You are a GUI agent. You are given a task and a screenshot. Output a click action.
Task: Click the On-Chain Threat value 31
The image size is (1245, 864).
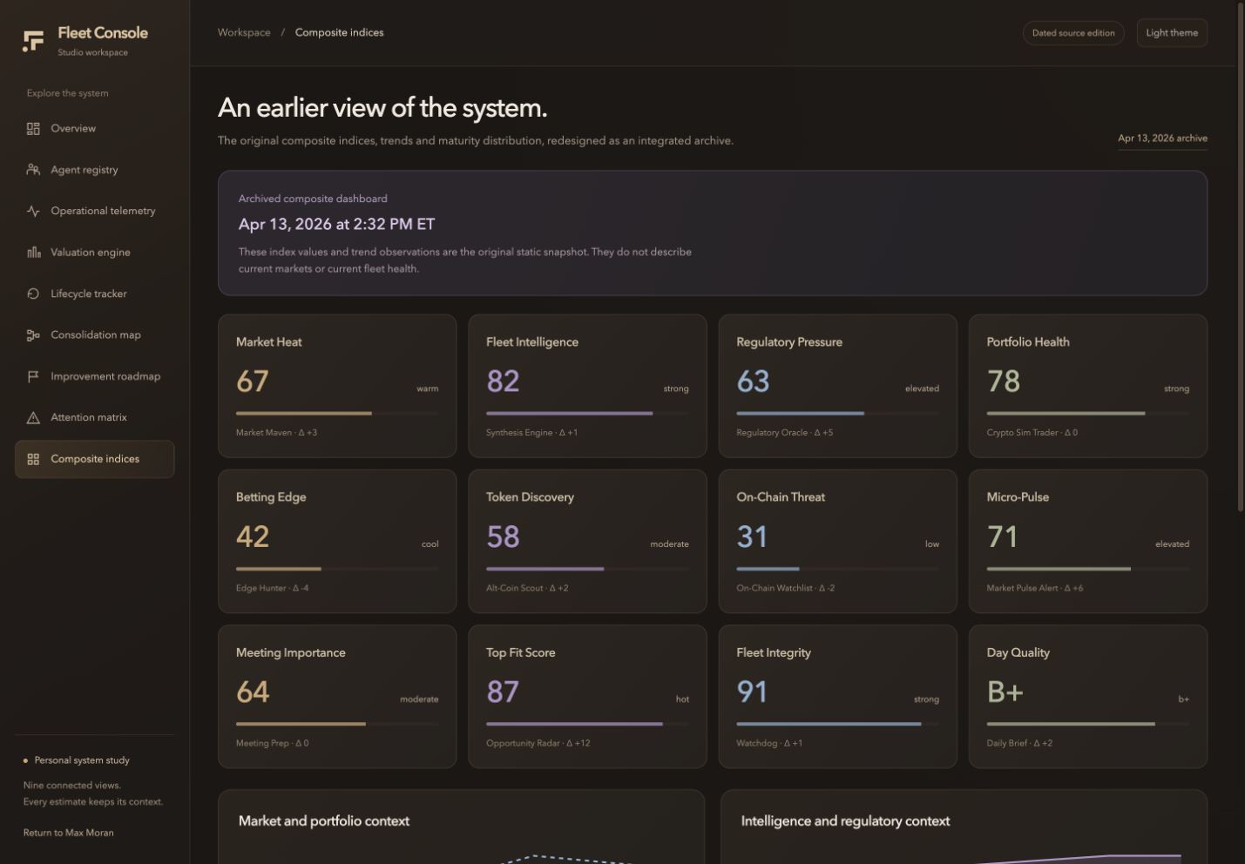tap(752, 537)
